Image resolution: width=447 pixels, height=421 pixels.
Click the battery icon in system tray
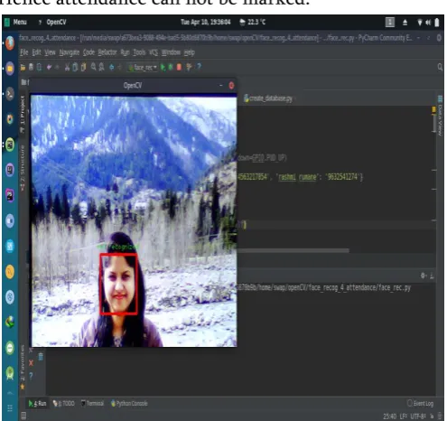click(x=437, y=23)
